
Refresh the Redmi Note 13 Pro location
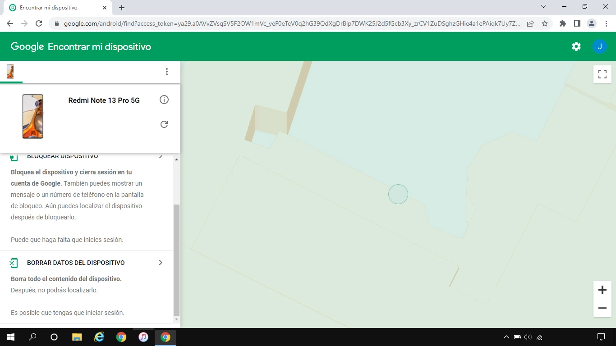(164, 124)
